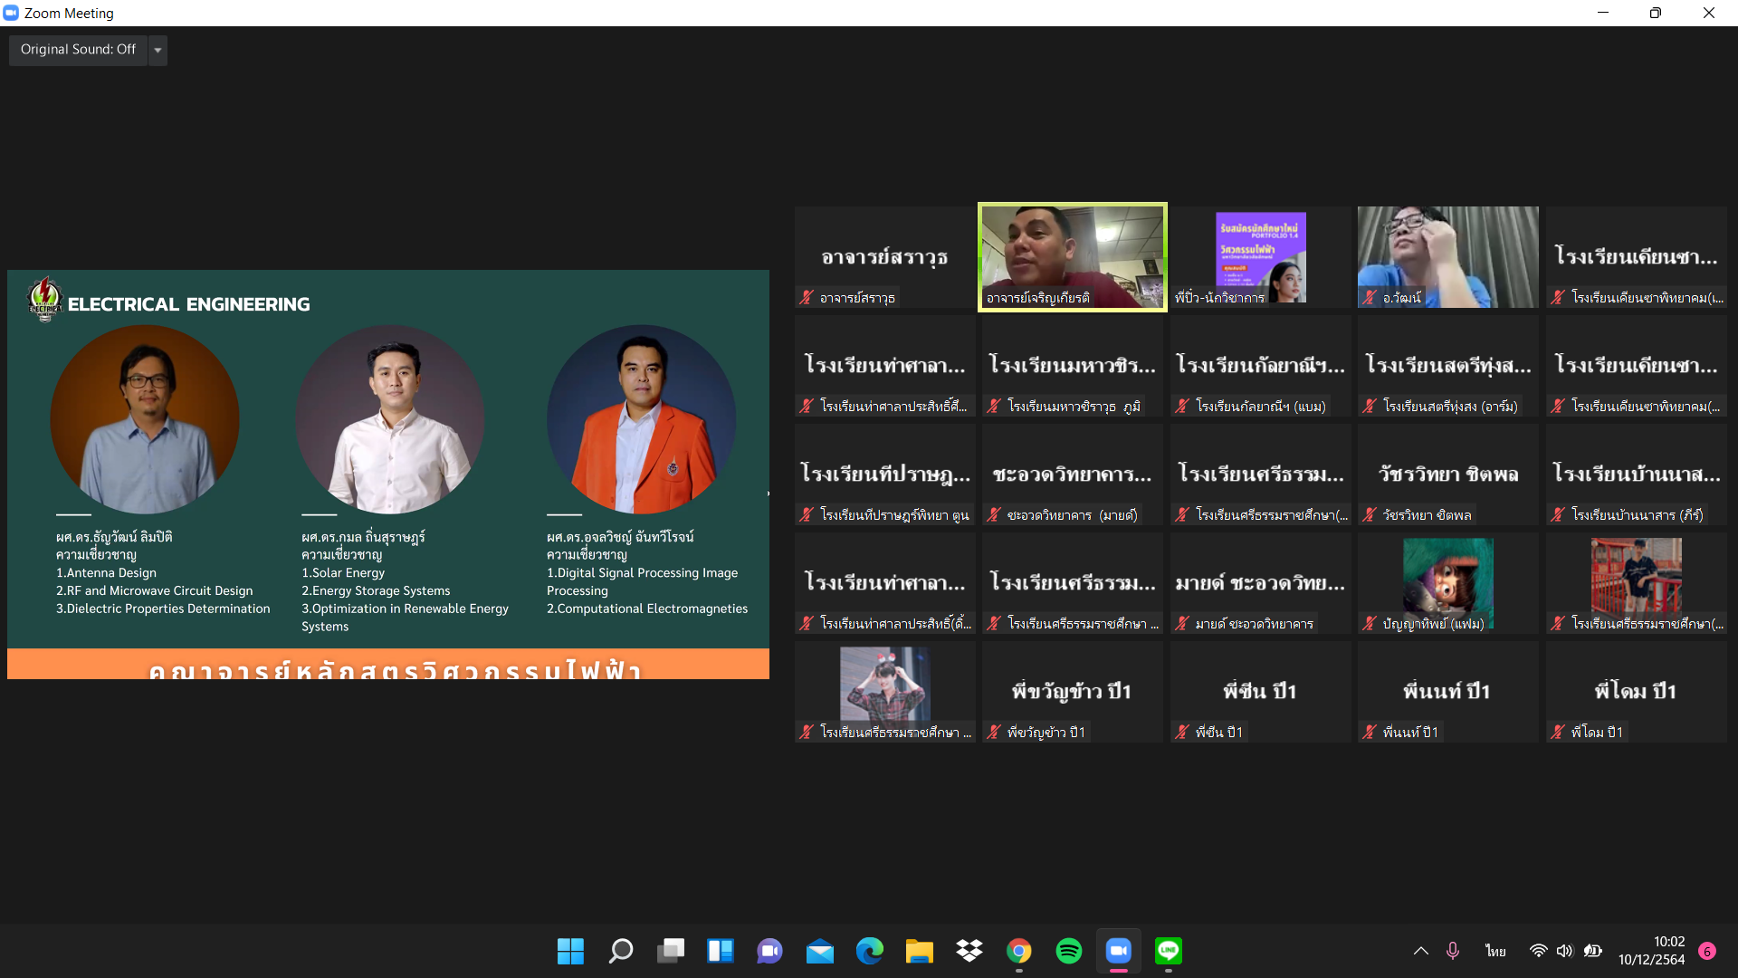Expand the Original Sound dropdown arrow

pos(158,50)
